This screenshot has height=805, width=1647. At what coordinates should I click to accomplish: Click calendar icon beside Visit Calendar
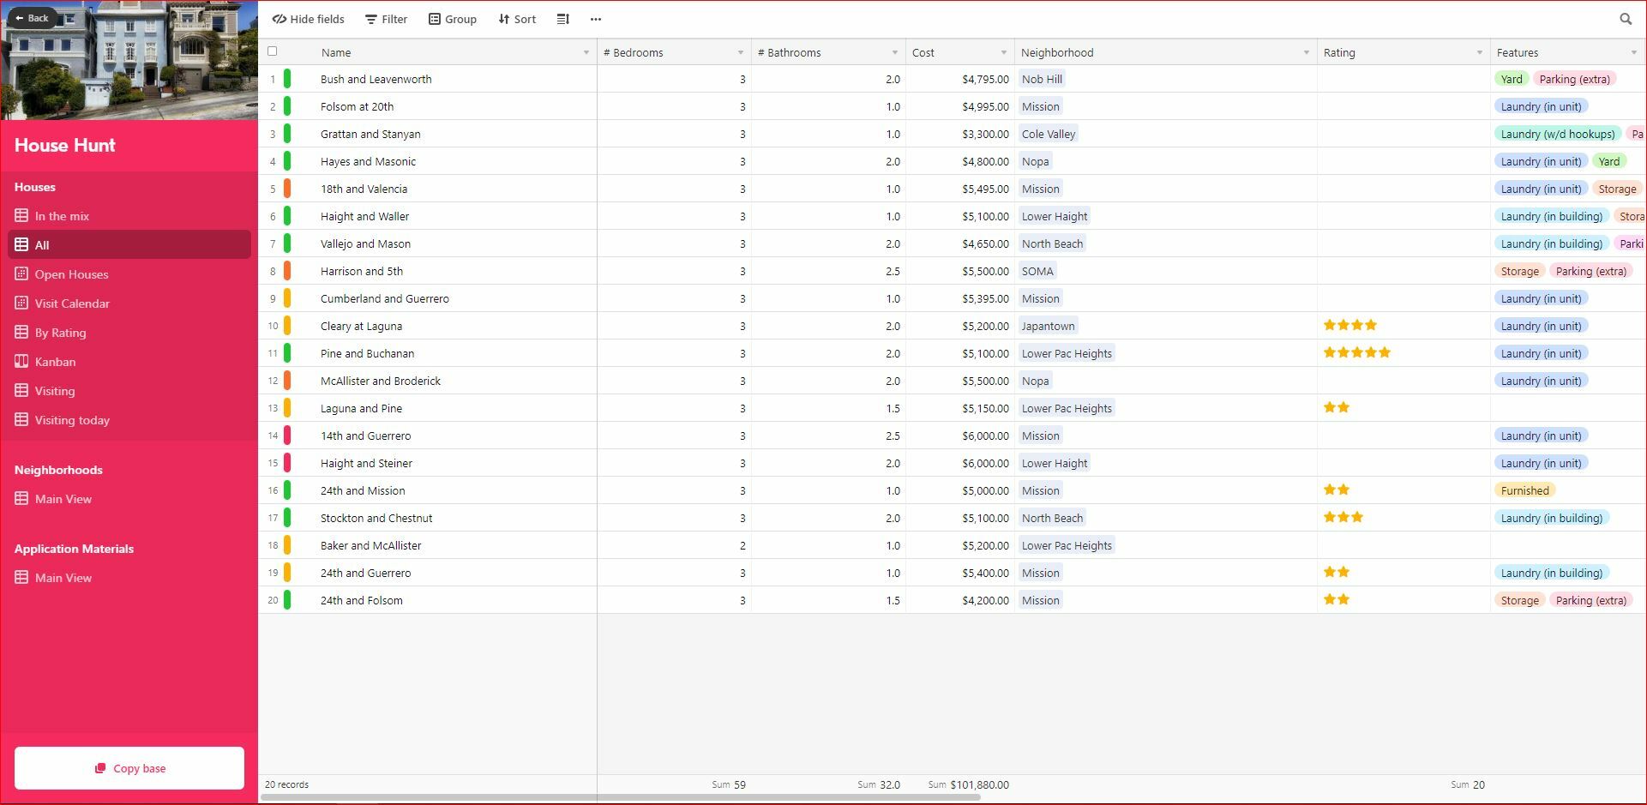21,303
